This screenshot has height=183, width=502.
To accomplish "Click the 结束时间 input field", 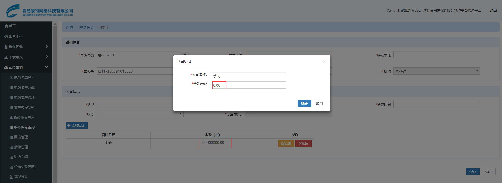I will (437, 104).
